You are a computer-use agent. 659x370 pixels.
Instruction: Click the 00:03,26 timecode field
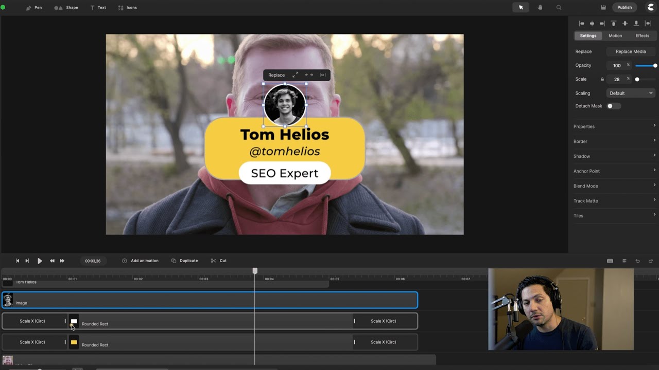[93, 261]
